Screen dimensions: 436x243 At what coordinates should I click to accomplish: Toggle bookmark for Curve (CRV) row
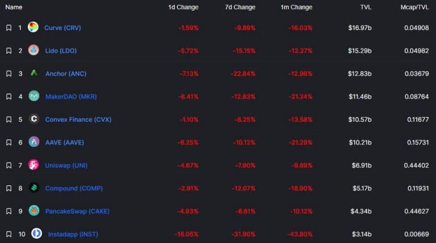pyautogui.click(x=9, y=28)
